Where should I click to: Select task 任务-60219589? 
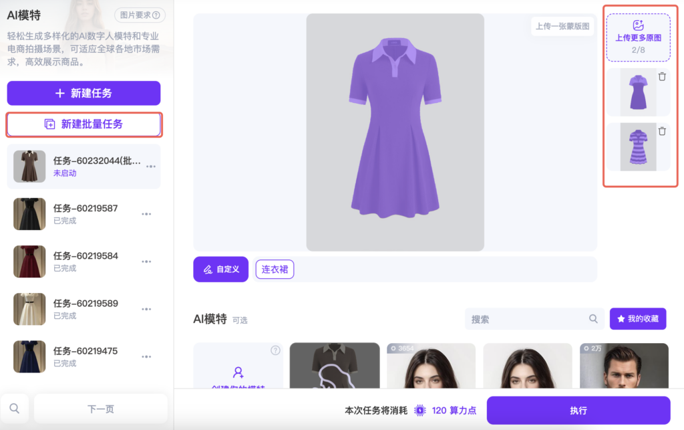[83, 309]
